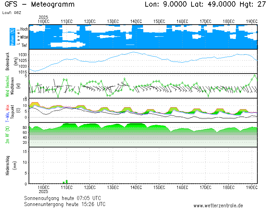Select the 14DEC marker on top axis
The height and width of the screenshot is (208, 266).
tap(136, 21)
